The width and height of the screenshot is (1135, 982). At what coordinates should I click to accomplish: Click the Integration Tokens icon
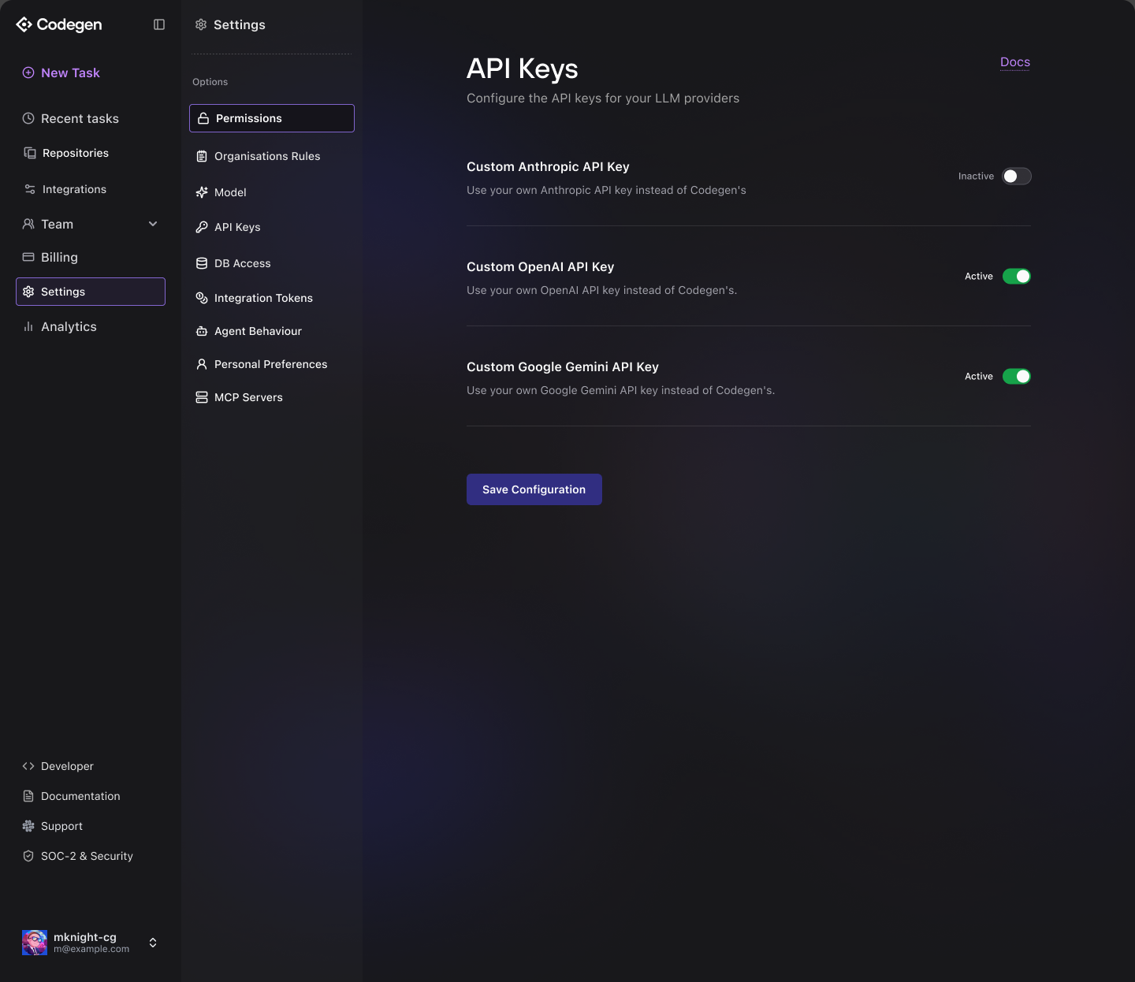pos(202,298)
